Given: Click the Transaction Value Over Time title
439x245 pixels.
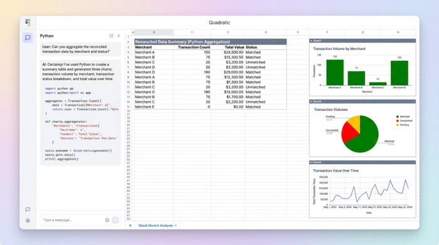Looking at the screenshot, I should [x=336, y=170].
